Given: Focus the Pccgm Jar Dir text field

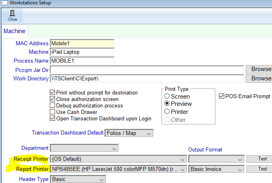Looking at the screenshot, I should tap(147, 70).
